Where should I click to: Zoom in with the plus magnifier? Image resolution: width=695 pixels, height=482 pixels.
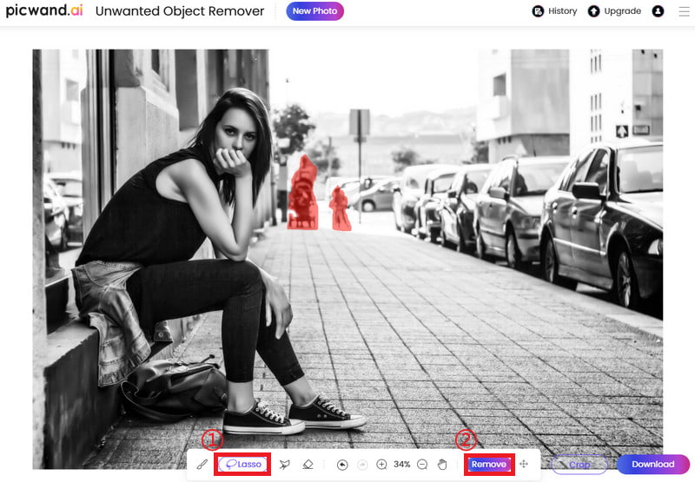(x=381, y=465)
